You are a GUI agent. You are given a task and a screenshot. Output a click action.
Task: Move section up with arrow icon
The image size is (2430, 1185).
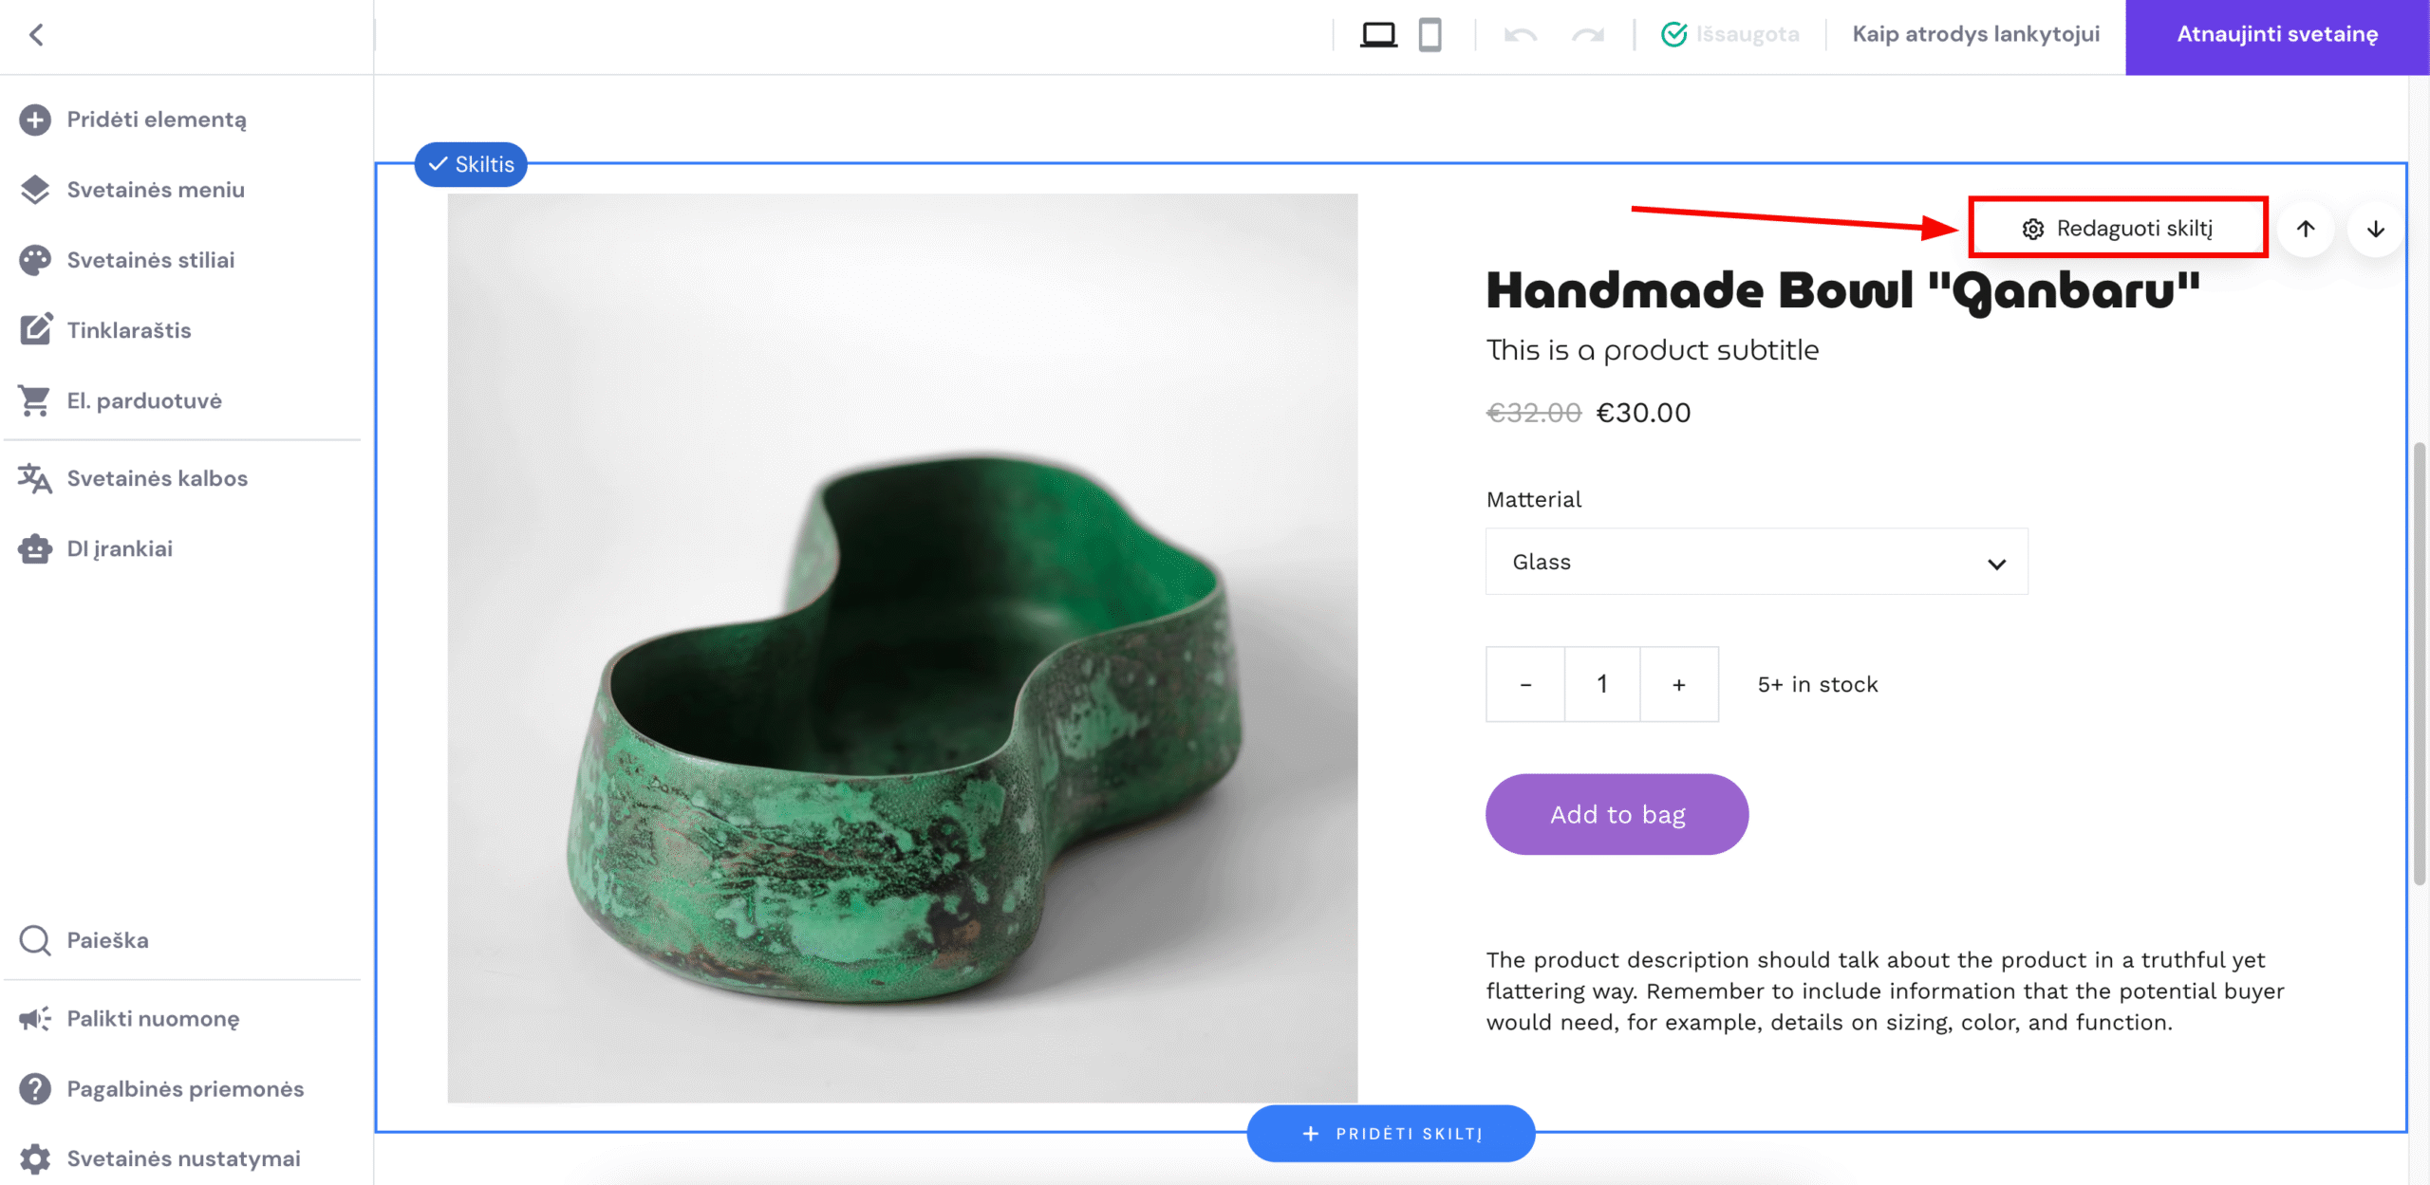[x=2306, y=229]
